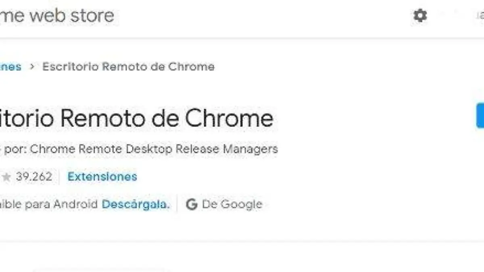Select the gray star rating icon

6,176
